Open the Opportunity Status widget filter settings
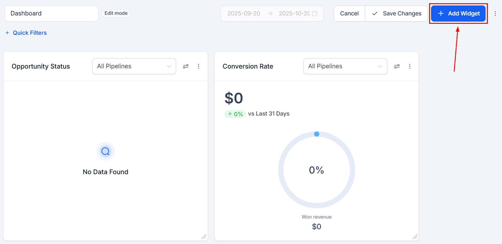The image size is (502, 244). (x=186, y=66)
